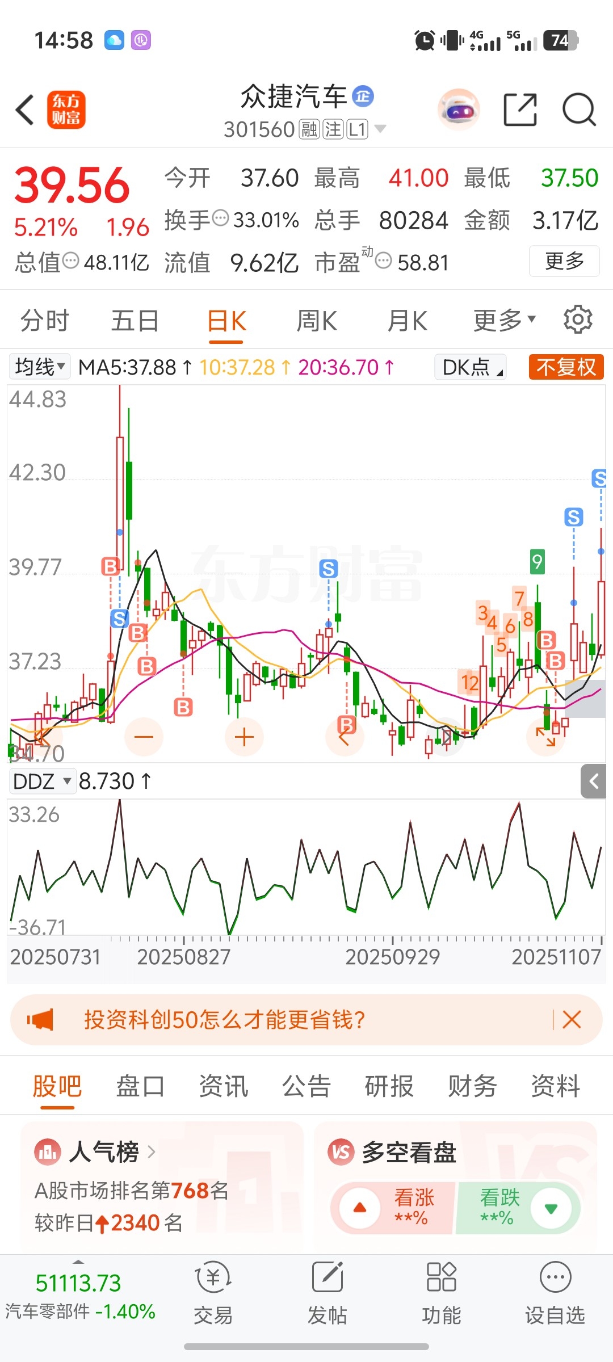Open the DK点 dropdown

[471, 367]
